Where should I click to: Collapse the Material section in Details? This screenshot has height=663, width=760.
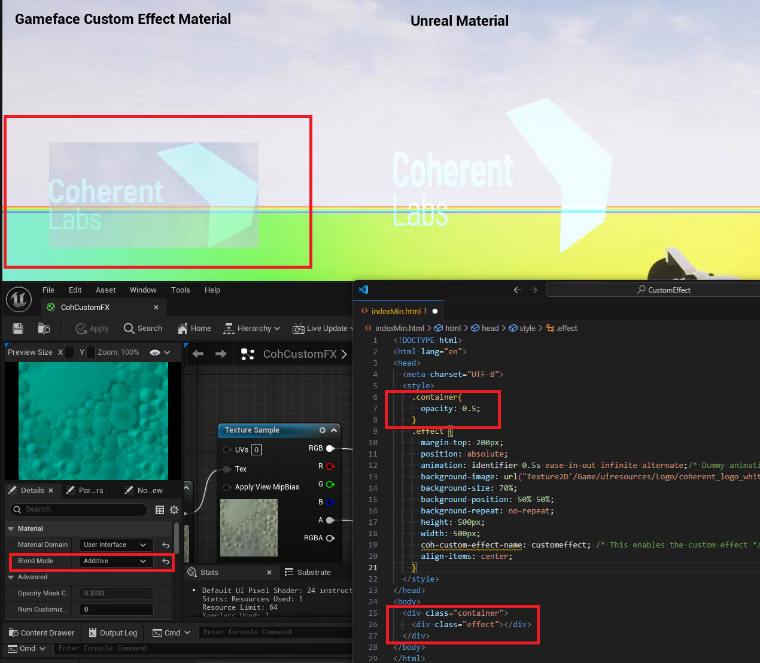coord(11,529)
